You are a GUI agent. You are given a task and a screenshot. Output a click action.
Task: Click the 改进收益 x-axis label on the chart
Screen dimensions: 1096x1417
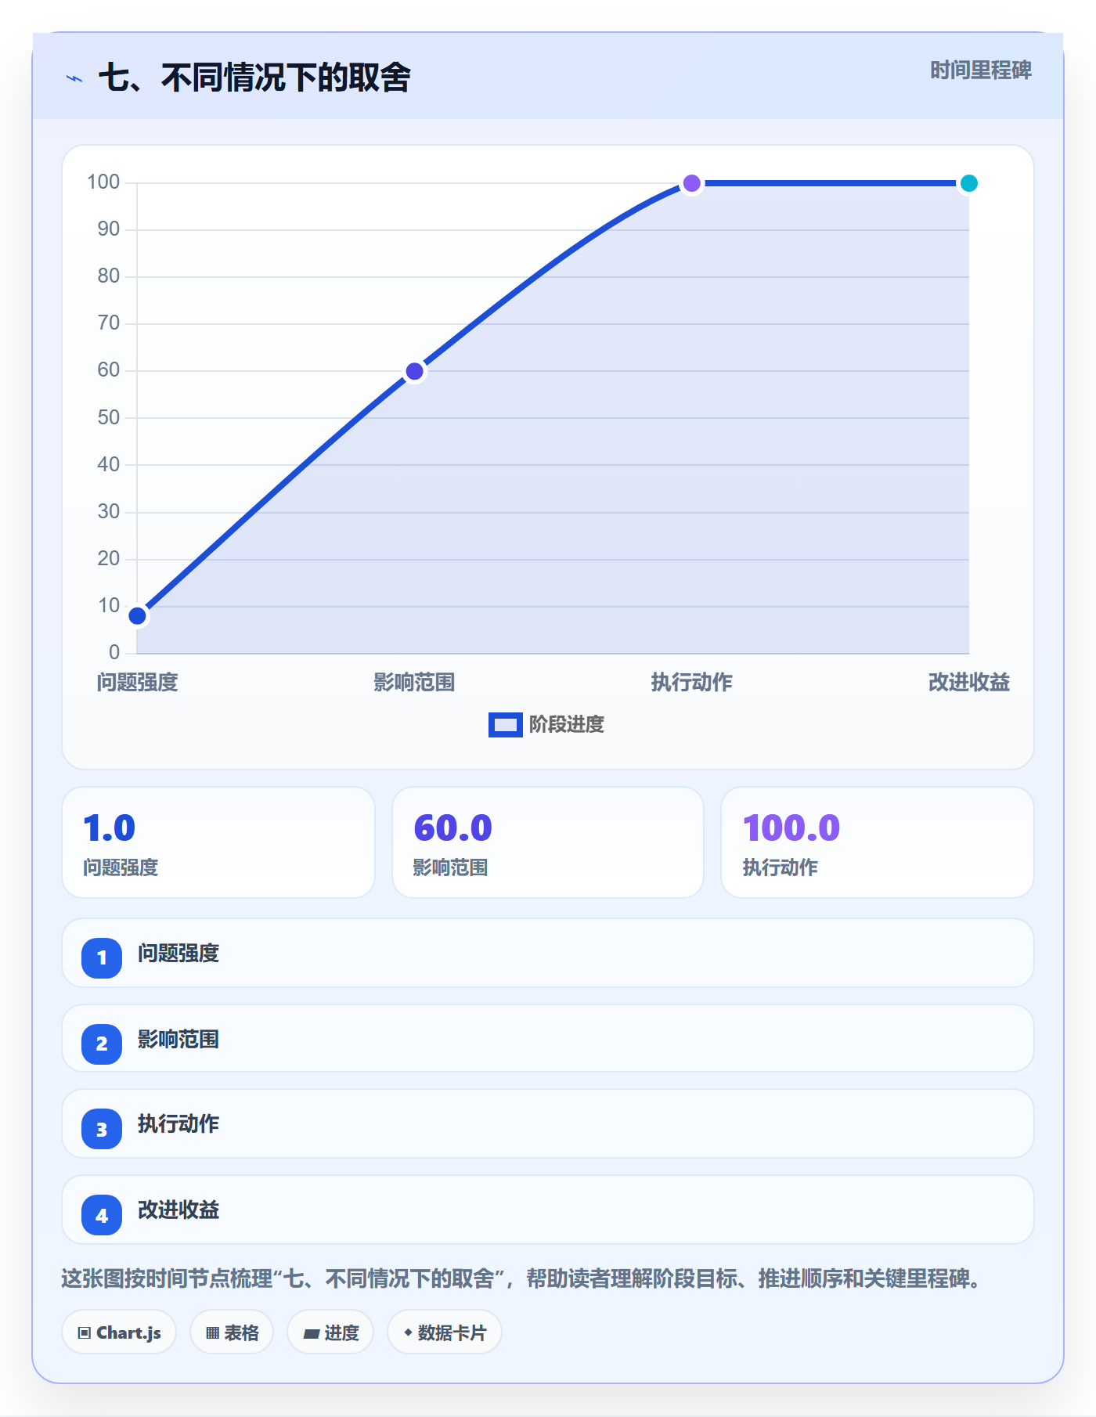click(x=969, y=683)
